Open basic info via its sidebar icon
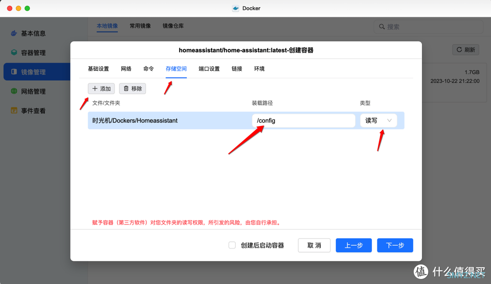Image resolution: width=491 pixels, height=284 pixels. (x=14, y=33)
